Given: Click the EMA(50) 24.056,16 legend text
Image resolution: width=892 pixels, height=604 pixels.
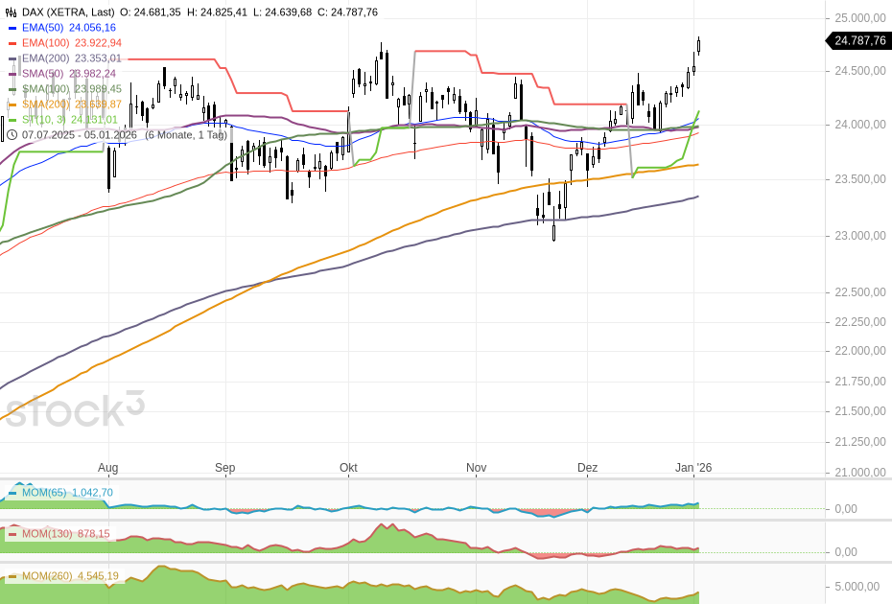Looking at the screenshot, I should [69, 28].
